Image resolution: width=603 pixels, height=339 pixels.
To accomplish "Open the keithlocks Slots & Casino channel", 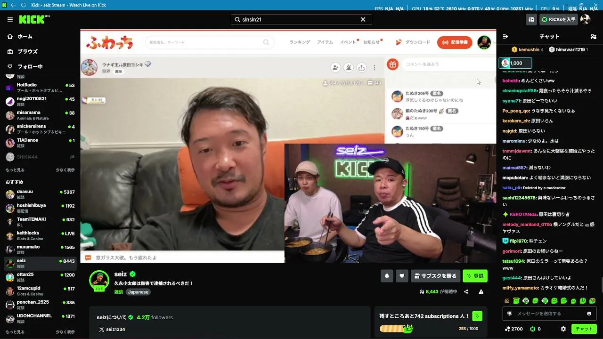I will 40,235.
